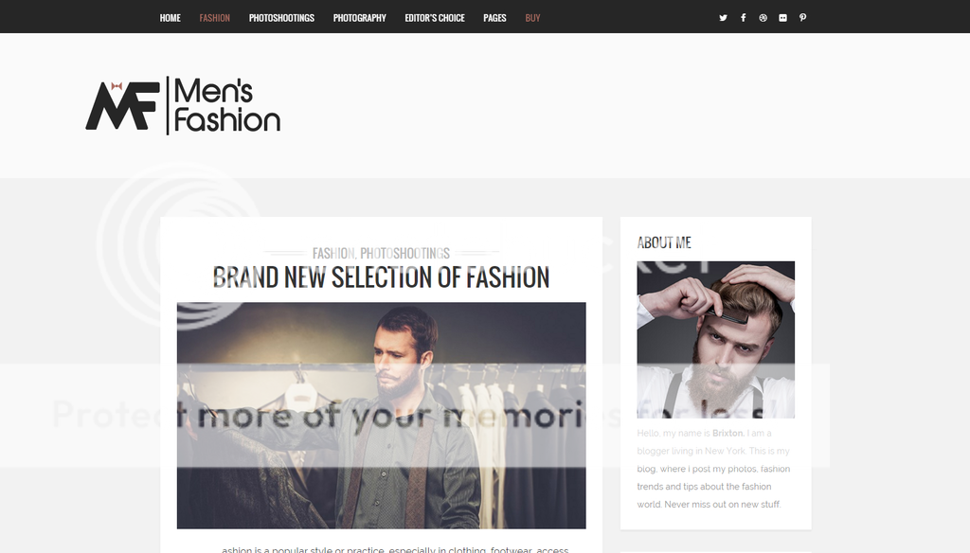Screen dimensions: 970x553
Task: Expand the Editor's Choice menu
Action: click(x=435, y=18)
